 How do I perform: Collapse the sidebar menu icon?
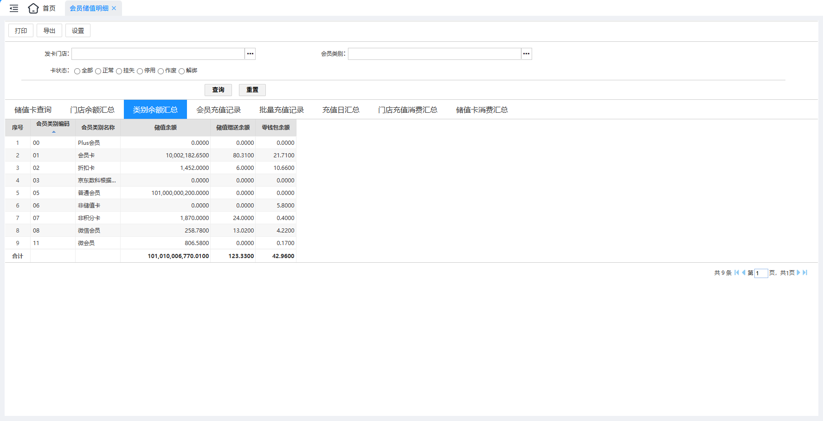(14, 8)
